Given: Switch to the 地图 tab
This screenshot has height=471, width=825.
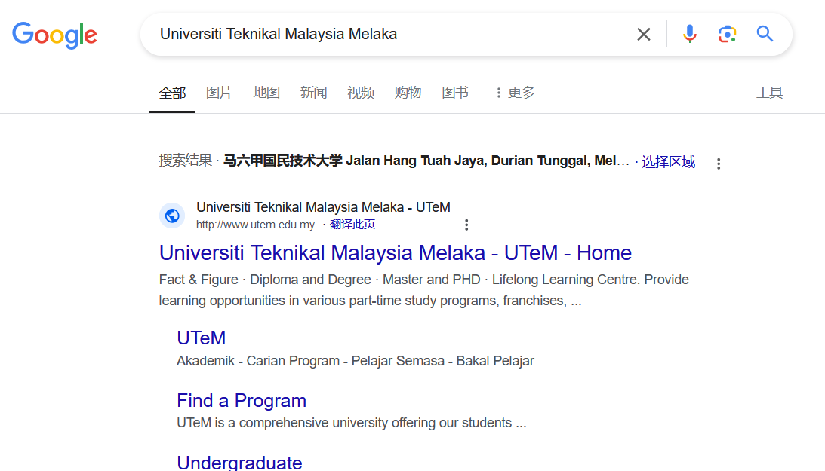Looking at the screenshot, I should 266,93.
